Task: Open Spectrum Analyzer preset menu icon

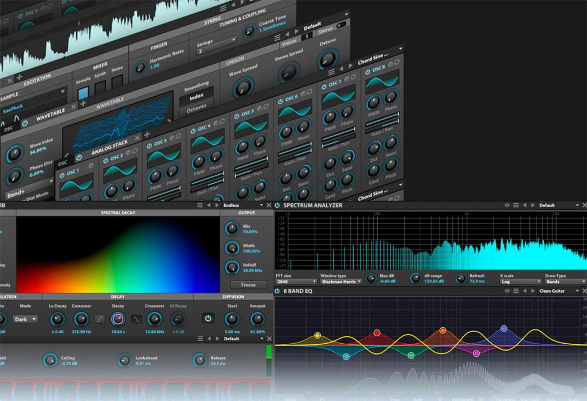Action: click(x=516, y=205)
